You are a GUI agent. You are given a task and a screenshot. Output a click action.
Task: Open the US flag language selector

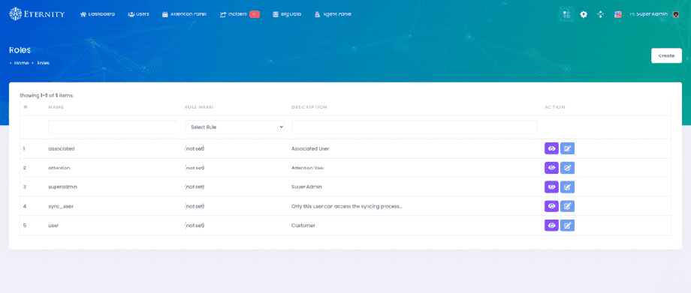[x=618, y=14]
